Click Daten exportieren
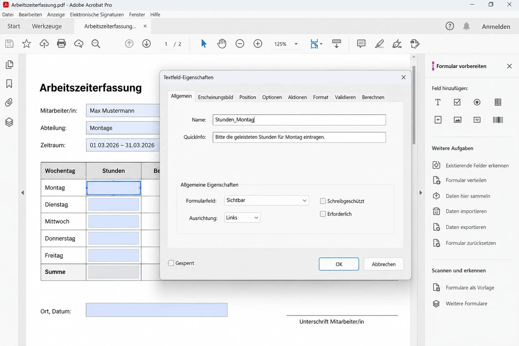Viewport: 519px width, 346px height. [459, 227]
